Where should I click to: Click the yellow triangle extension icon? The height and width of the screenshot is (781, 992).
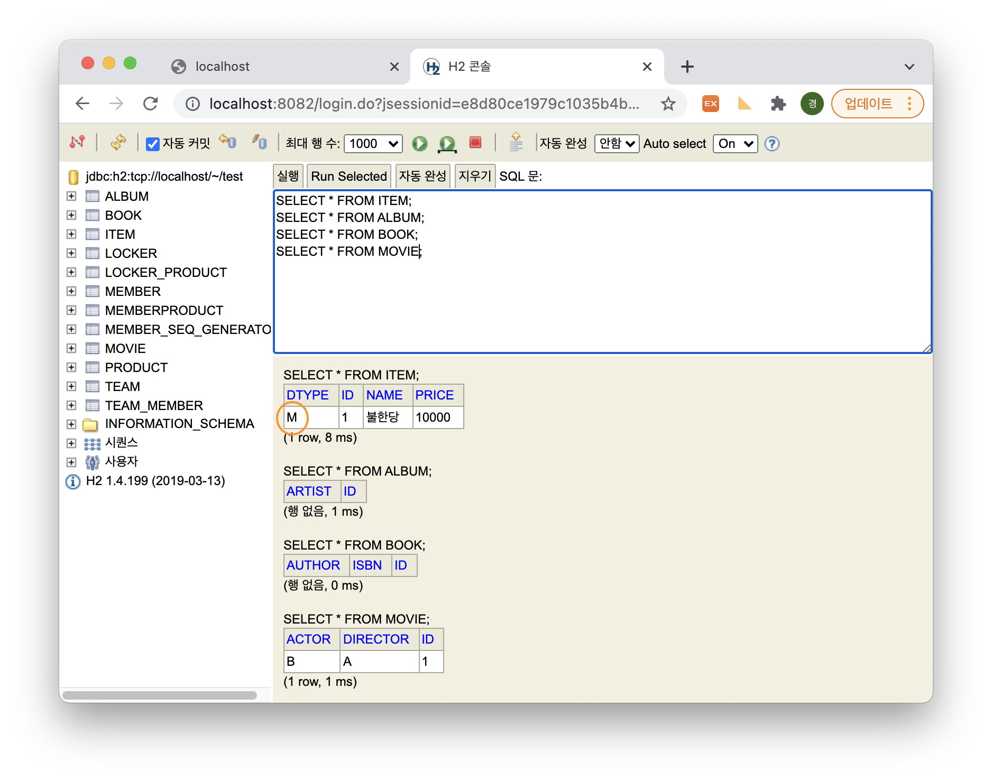click(745, 104)
